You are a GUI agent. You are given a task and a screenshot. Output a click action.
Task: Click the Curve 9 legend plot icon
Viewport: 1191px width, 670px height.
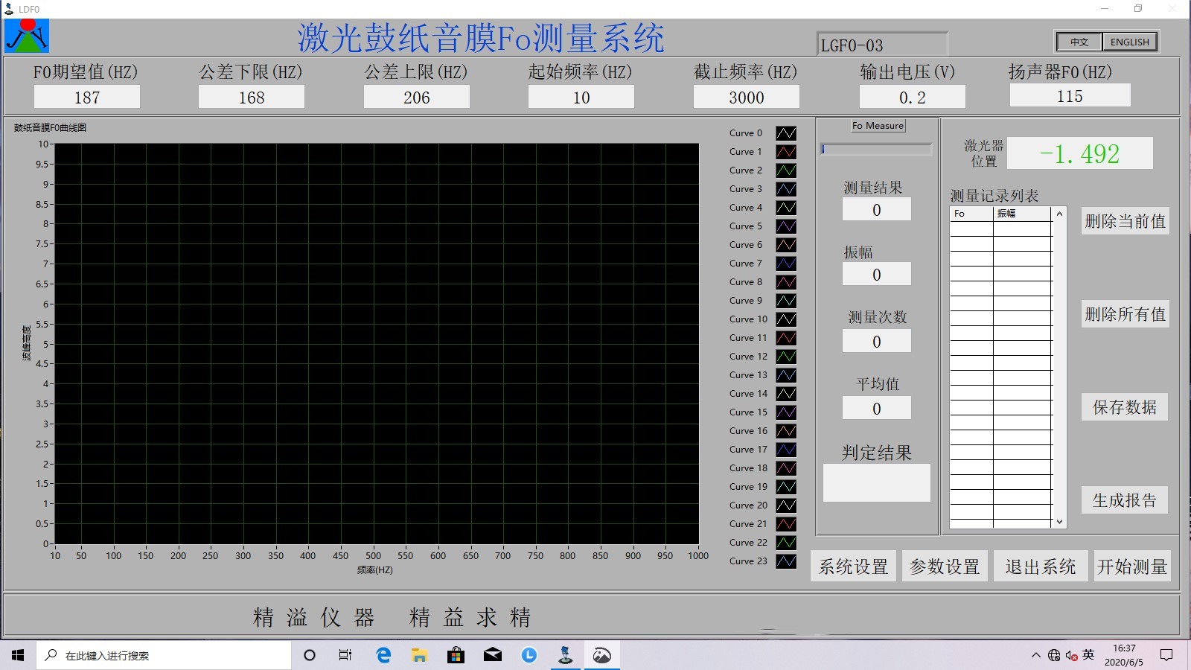pos(786,301)
